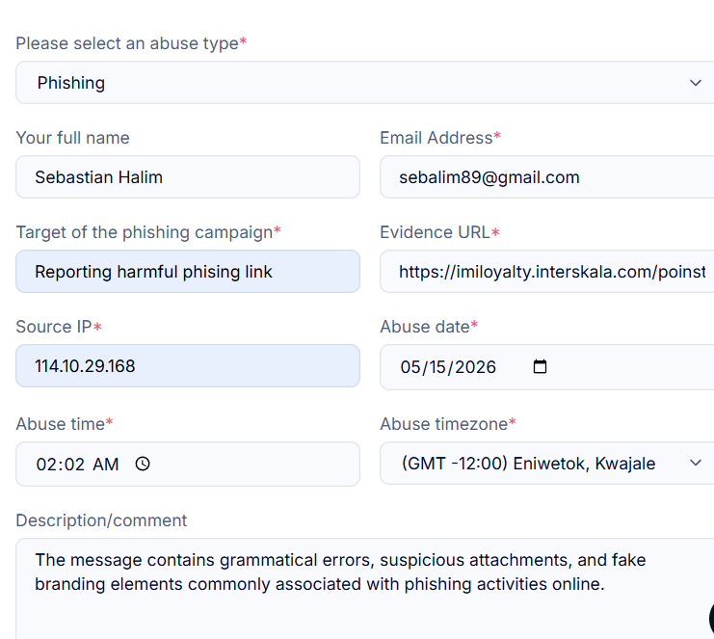Image resolution: width=714 pixels, height=639 pixels.
Task: Click the full name field with Sebastian Halim
Action: 188,177
